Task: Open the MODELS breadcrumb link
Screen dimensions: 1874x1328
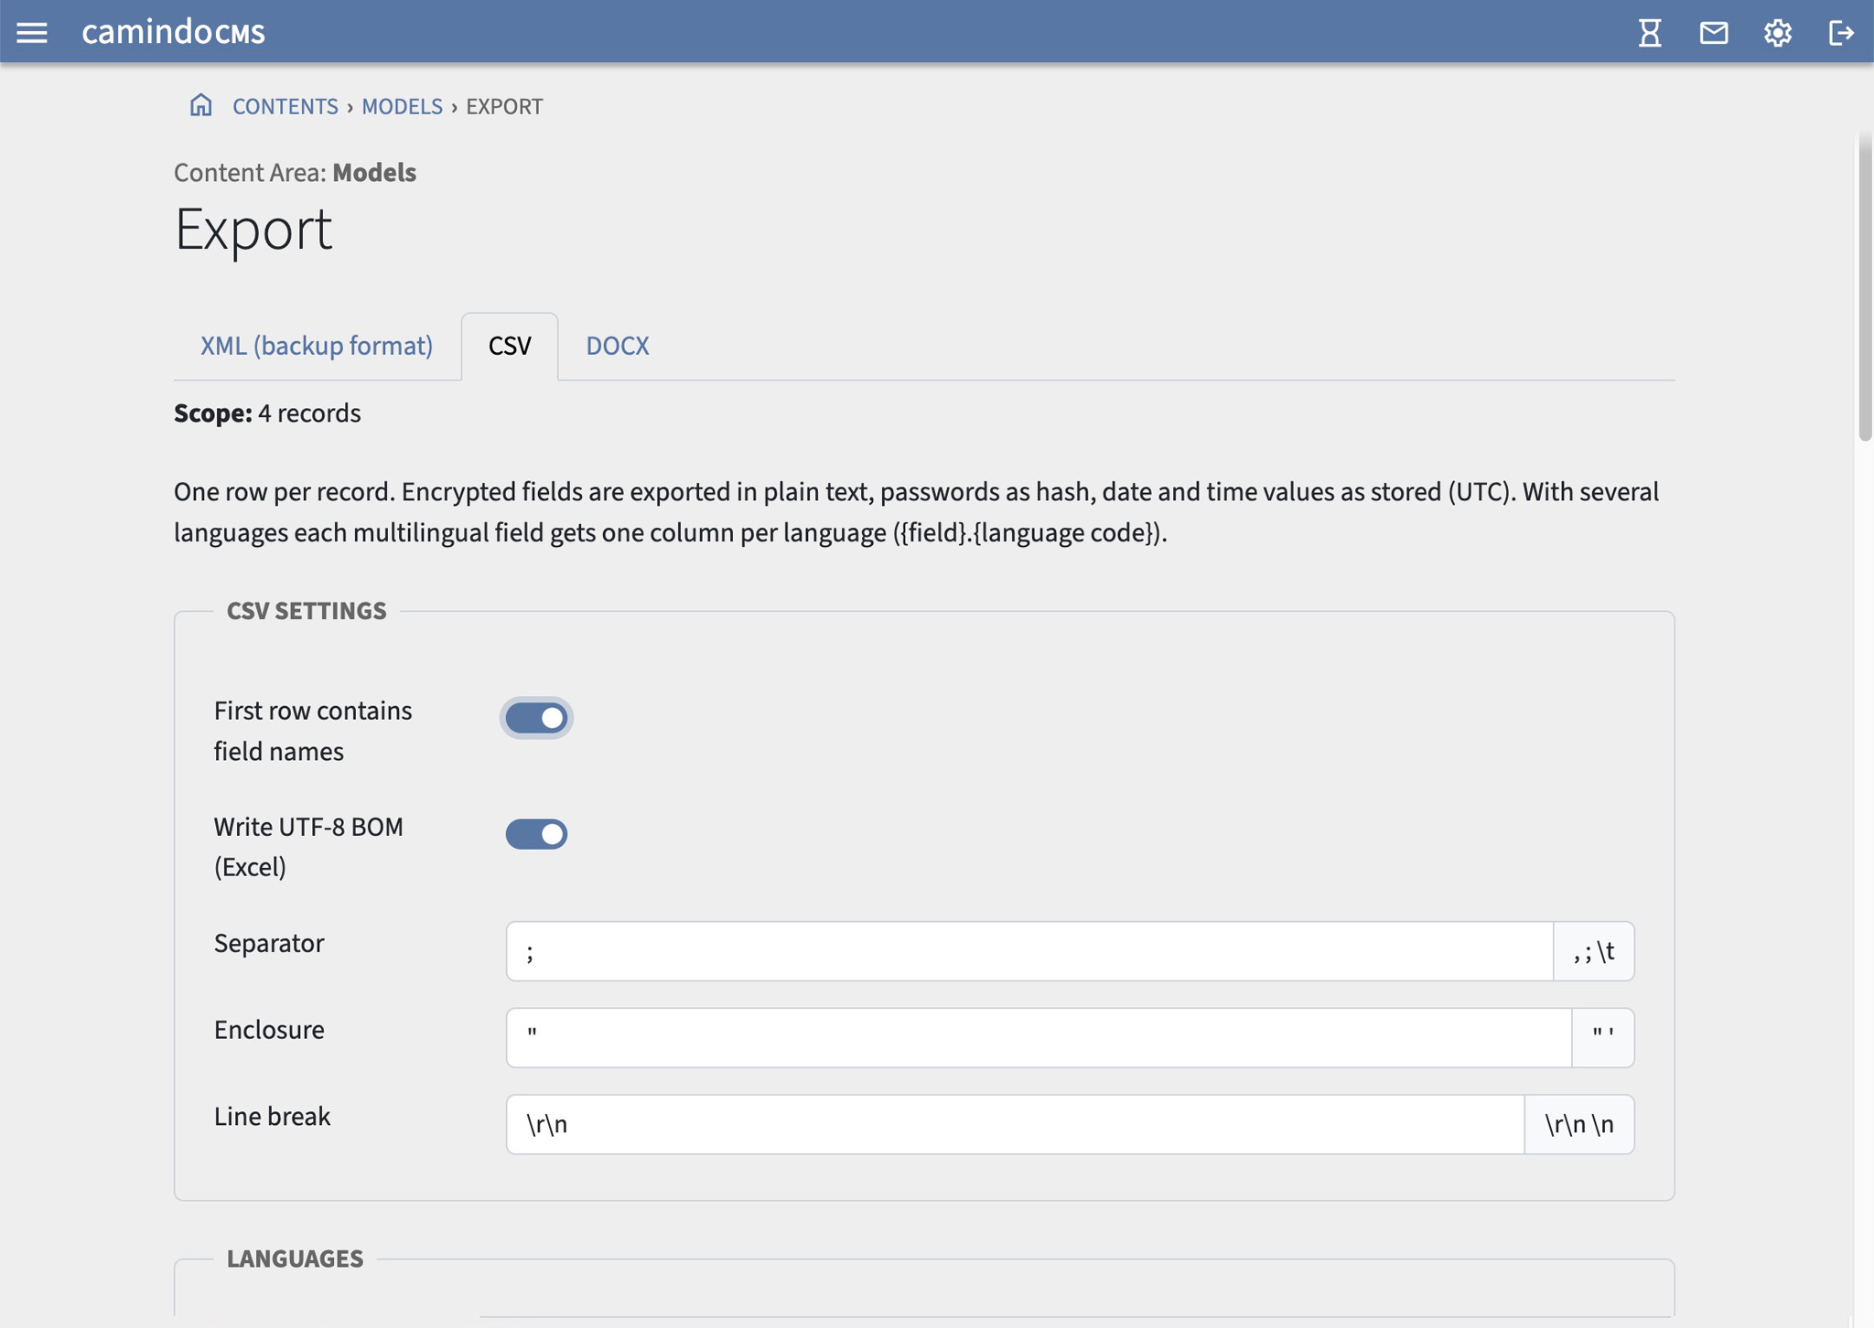Action: coord(402,106)
